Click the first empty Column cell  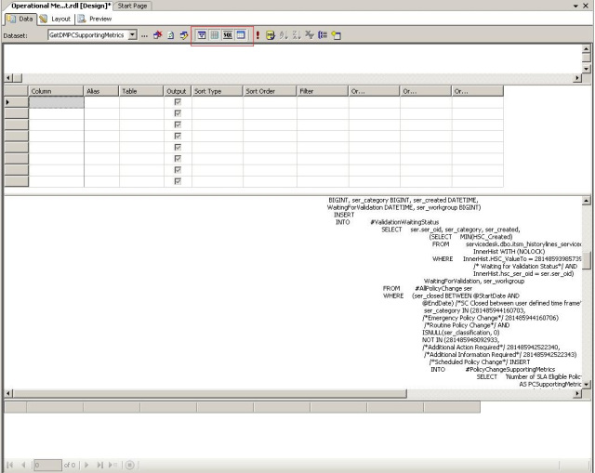coord(56,102)
